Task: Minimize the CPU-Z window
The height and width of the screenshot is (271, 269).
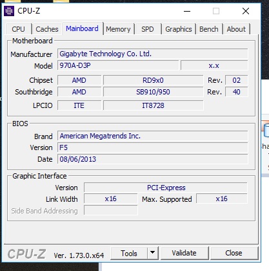Action: (187, 11)
